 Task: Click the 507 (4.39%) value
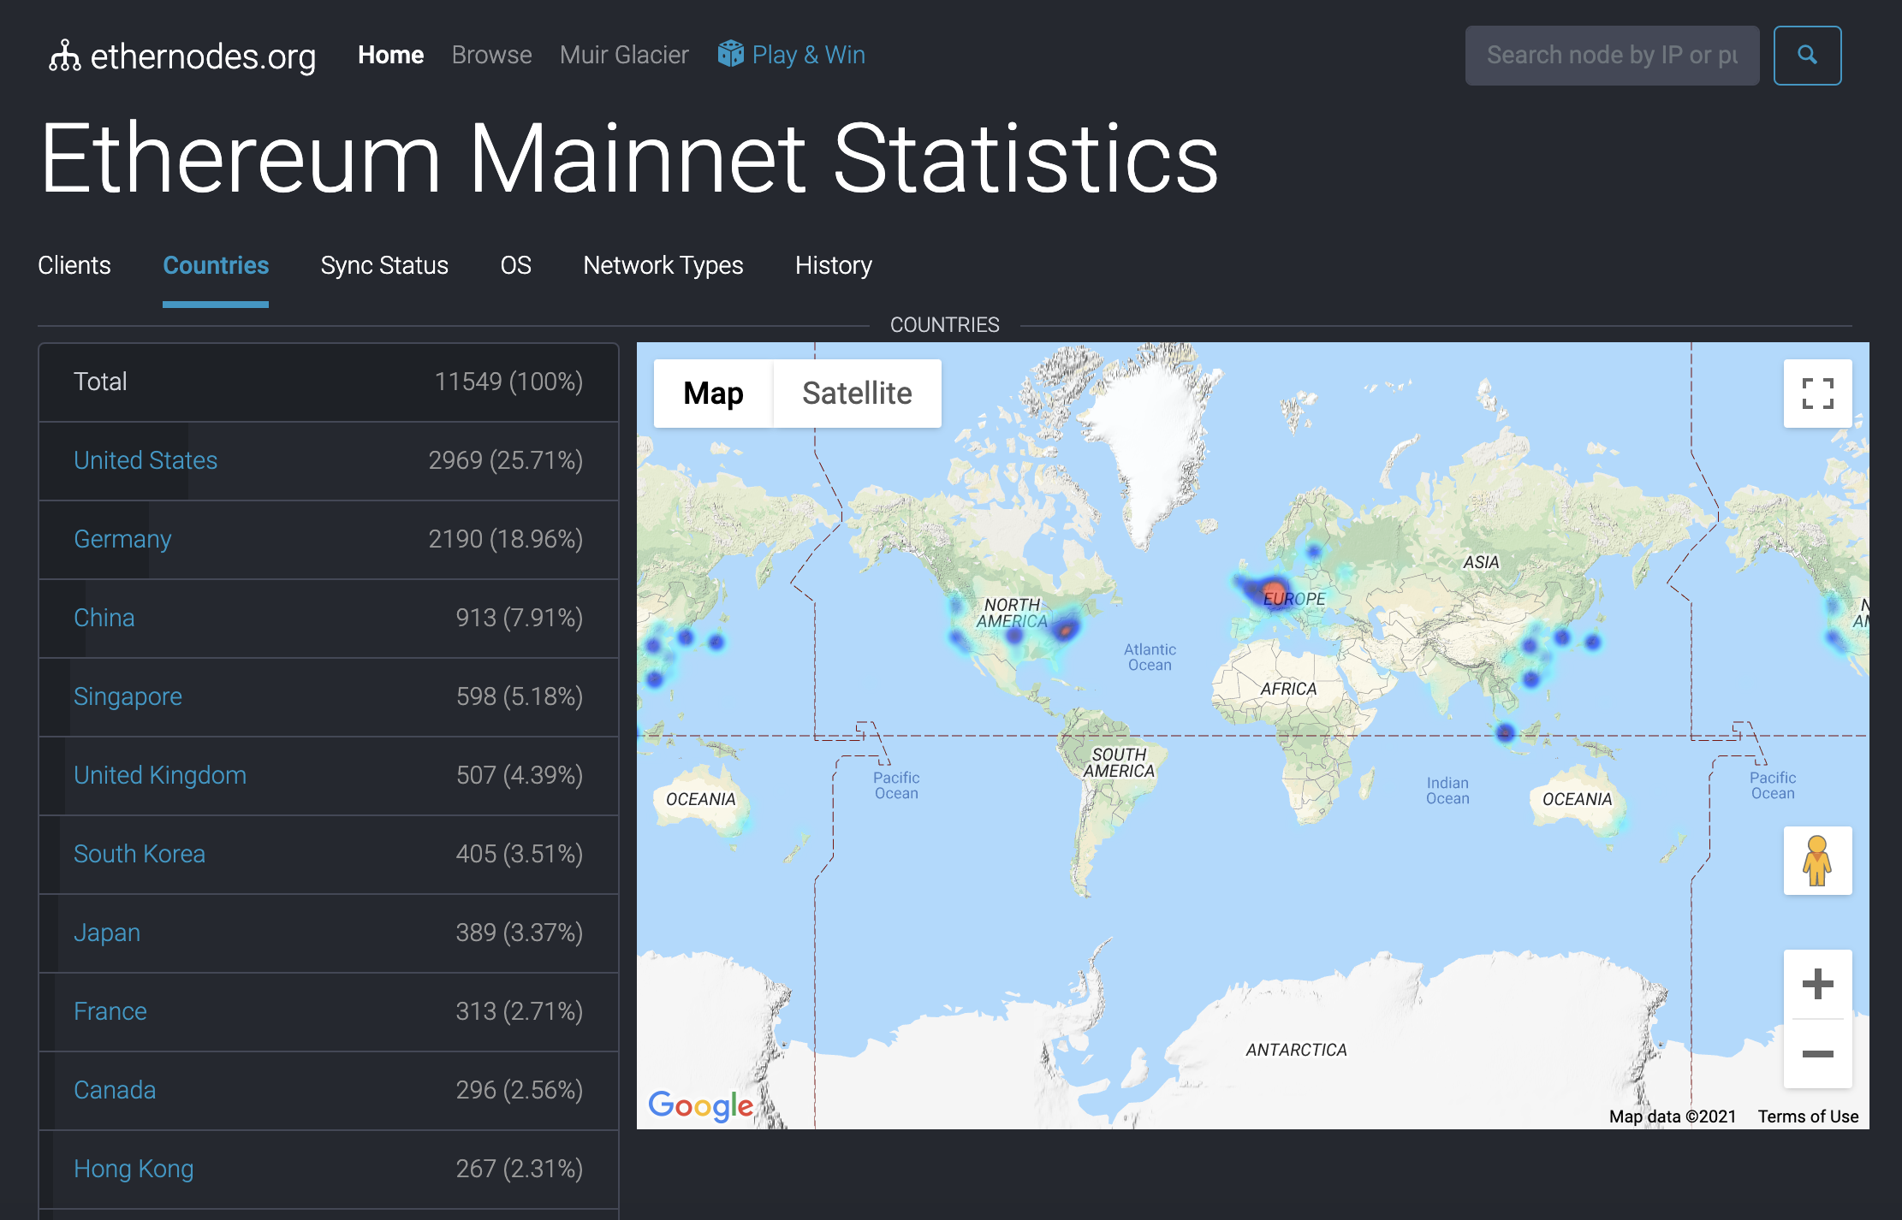(x=520, y=775)
